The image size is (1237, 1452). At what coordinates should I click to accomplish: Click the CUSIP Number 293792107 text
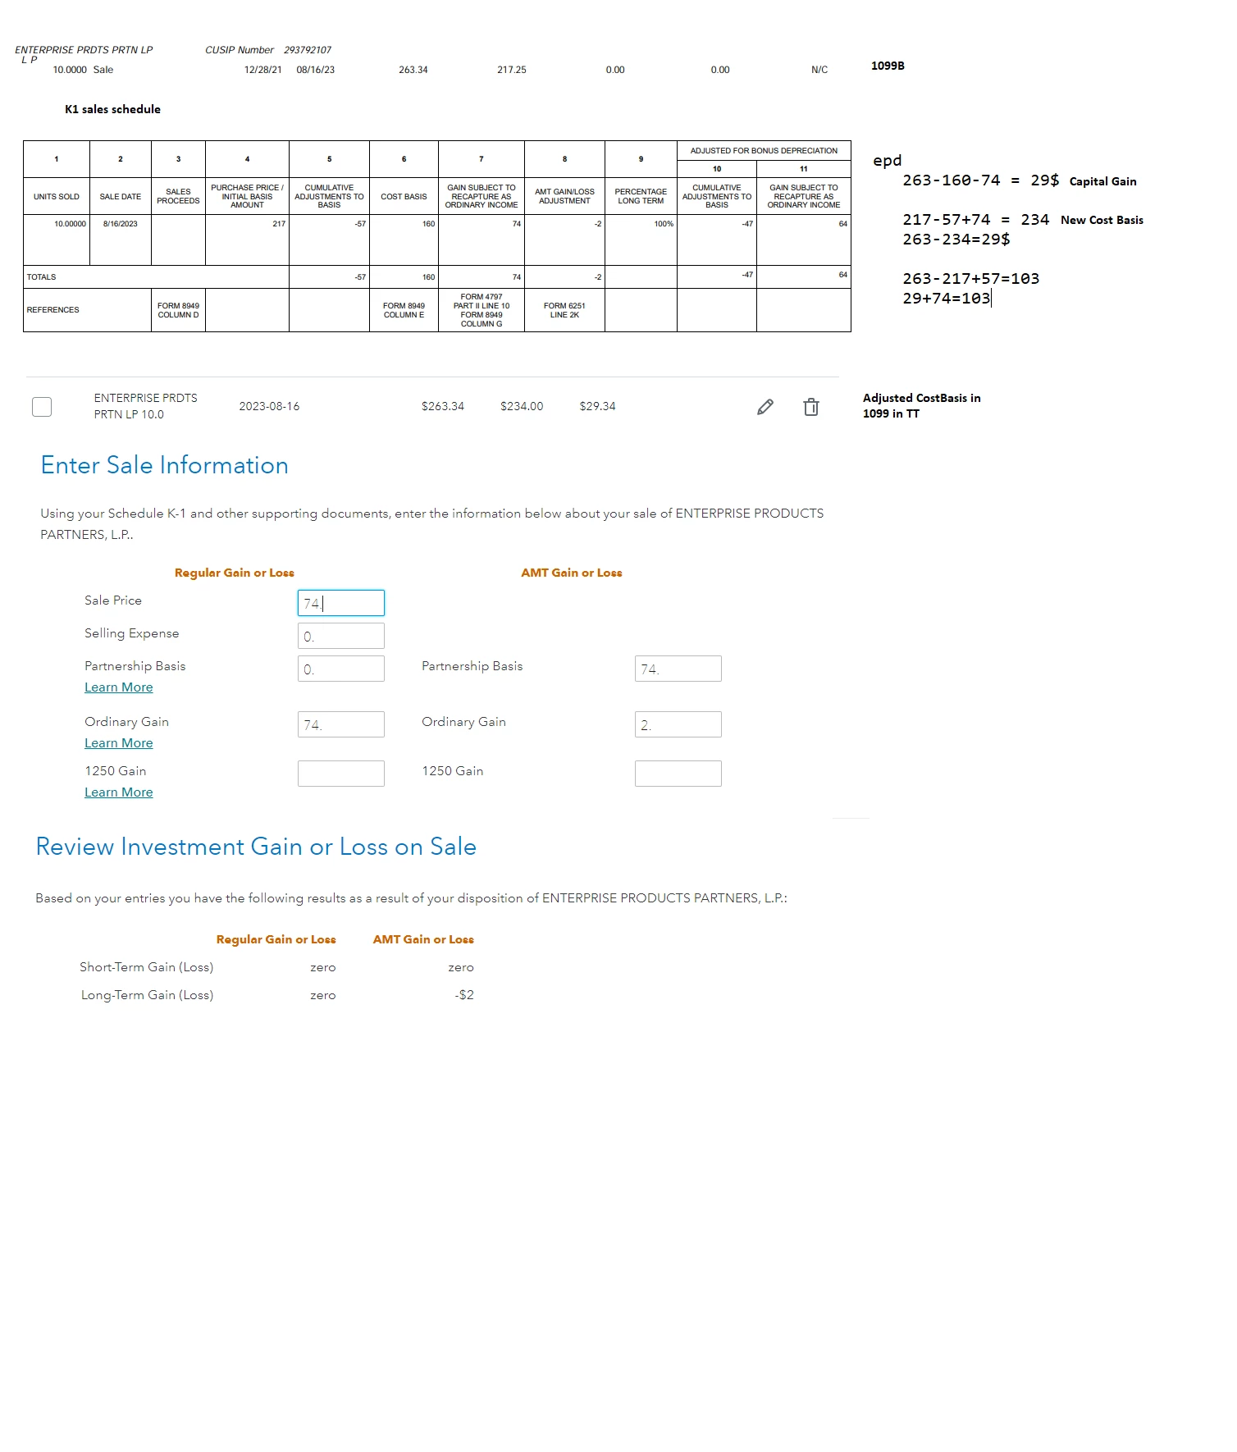[268, 50]
